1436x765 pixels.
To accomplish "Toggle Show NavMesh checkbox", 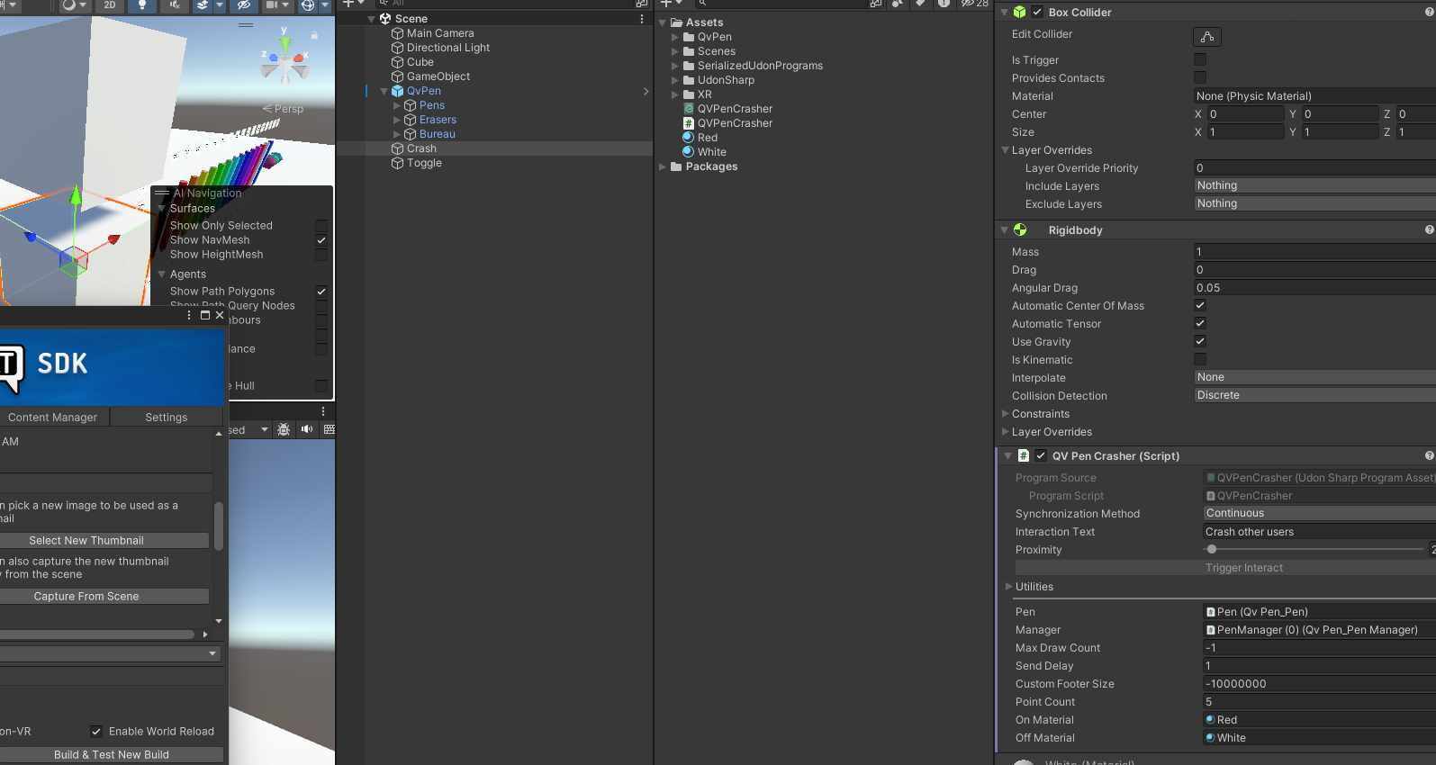I will (321, 240).
